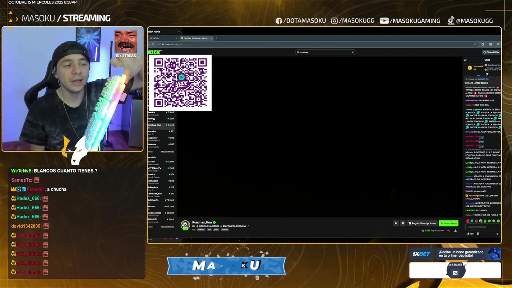The image size is (512, 288).
Task: Open the TRA ARMY dropdown arrow
Action: 179,32
